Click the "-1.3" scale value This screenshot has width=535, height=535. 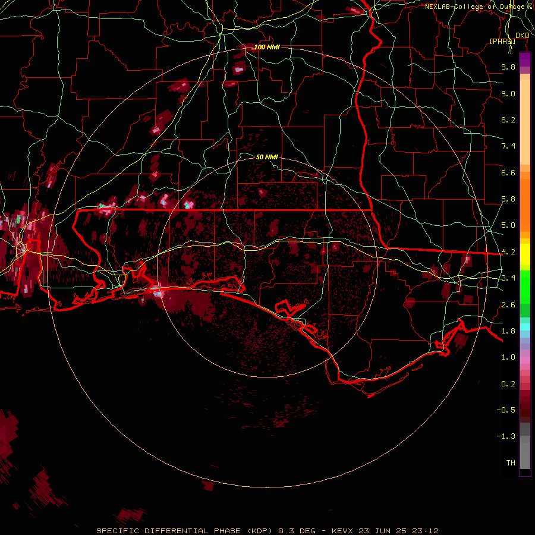506,436
